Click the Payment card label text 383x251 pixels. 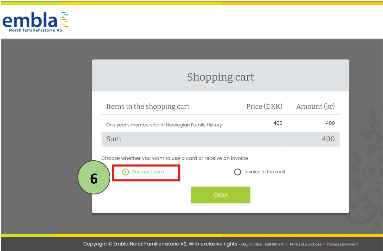click(x=148, y=172)
